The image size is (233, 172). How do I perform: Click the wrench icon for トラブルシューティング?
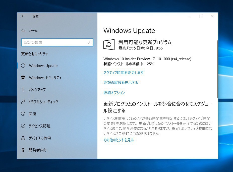click(23, 102)
